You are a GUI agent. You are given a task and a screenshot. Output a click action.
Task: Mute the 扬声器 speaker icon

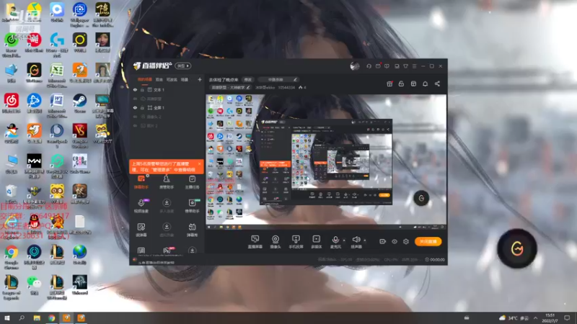(x=356, y=240)
